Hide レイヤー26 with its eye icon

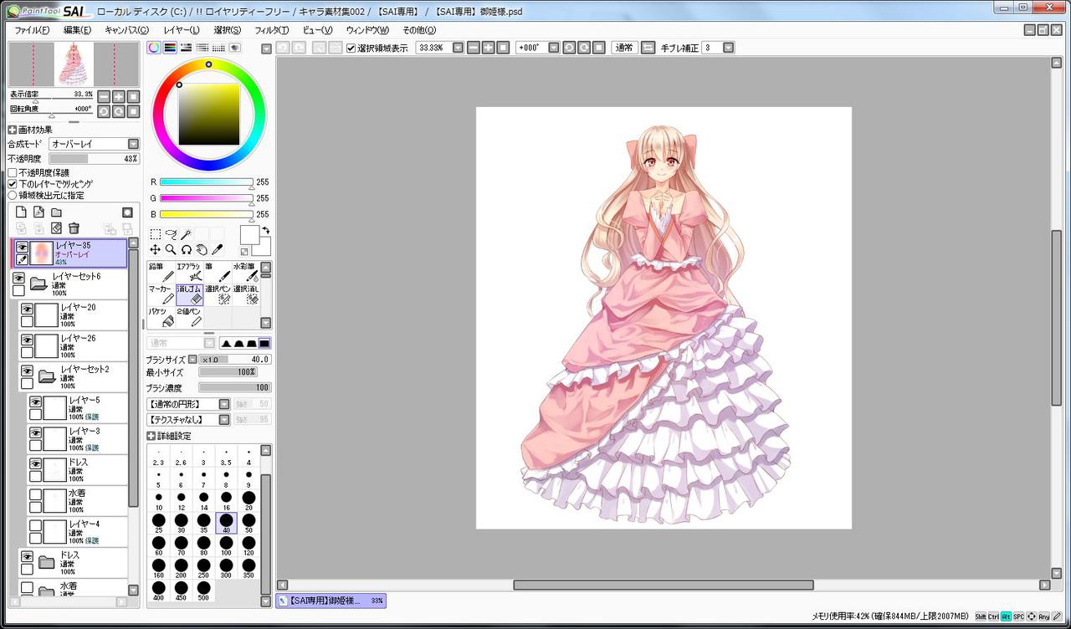[x=27, y=339]
